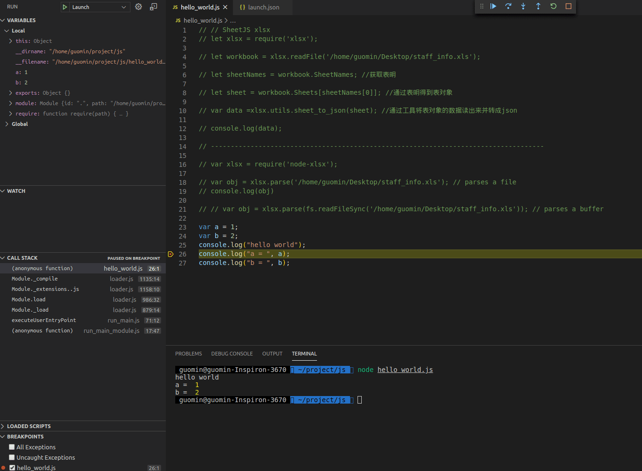Open launch configuration settings via the gear icon
642x471 pixels.
[138, 7]
